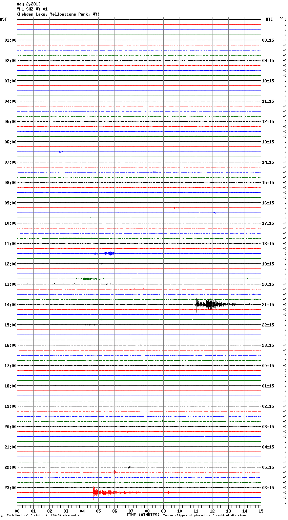Click the '20:00' MST row label

(11, 427)
